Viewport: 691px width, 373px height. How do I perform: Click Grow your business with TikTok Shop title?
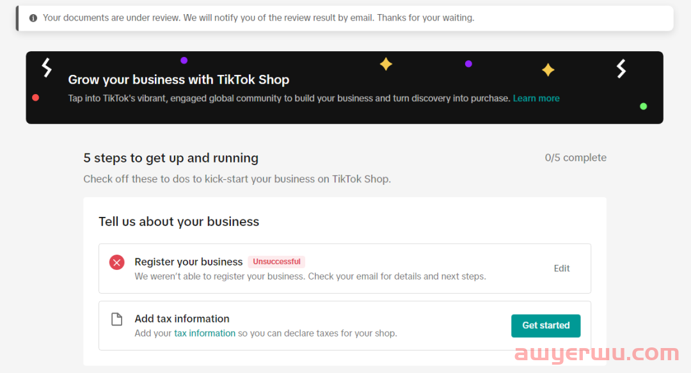click(x=179, y=80)
